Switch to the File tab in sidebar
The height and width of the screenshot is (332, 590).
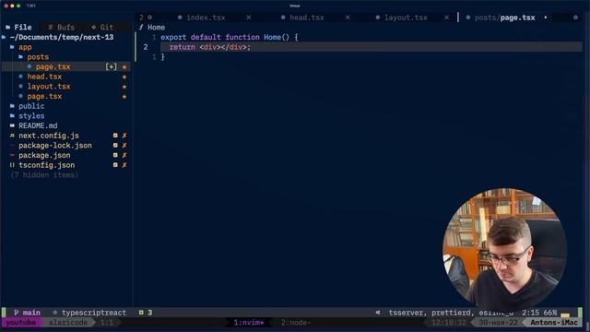tap(18, 27)
